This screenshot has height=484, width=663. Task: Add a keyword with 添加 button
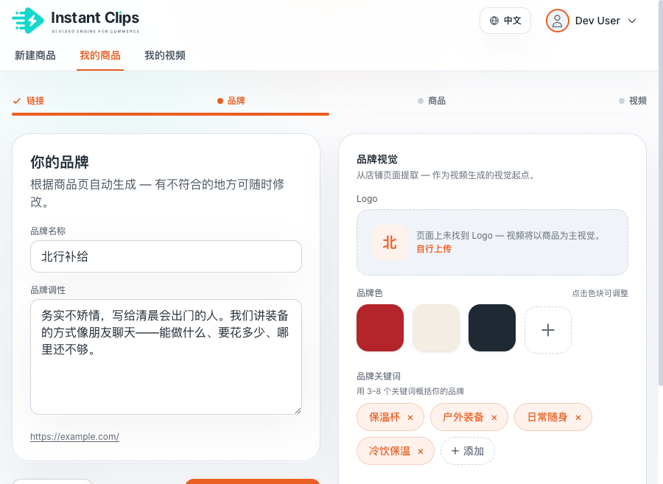pyautogui.click(x=468, y=451)
